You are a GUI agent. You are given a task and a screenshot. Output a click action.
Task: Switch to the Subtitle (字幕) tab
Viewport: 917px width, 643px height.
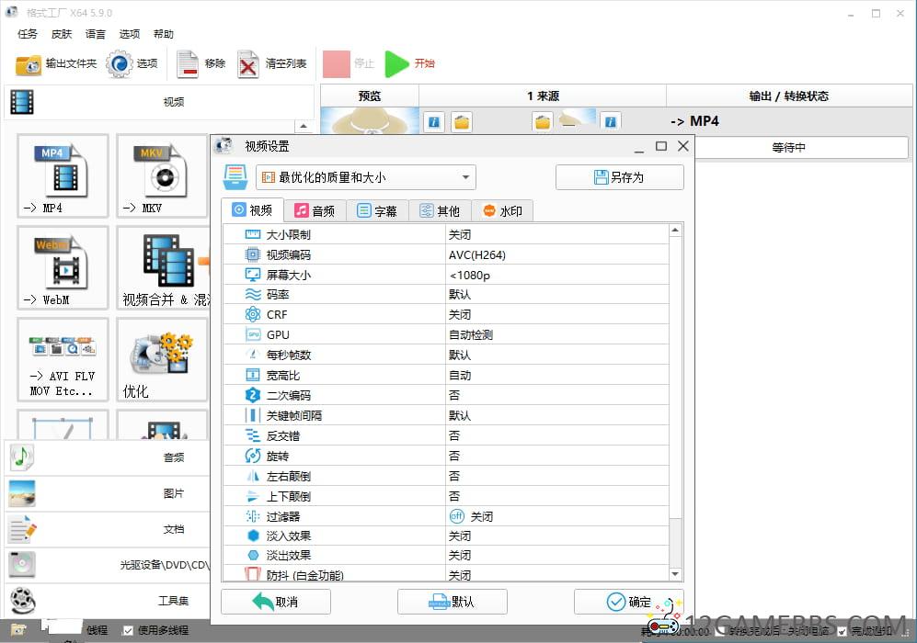377,210
